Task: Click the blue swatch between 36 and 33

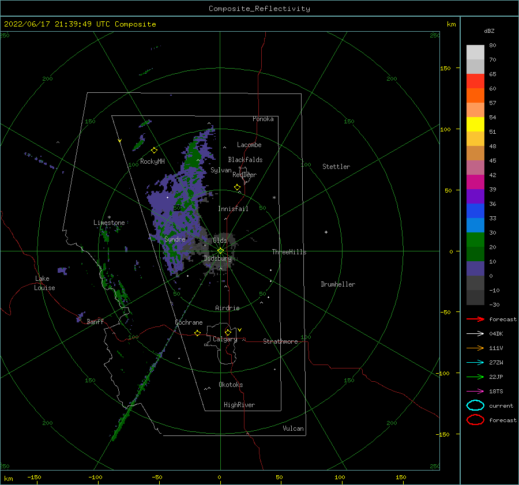Action: pyautogui.click(x=475, y=211)
